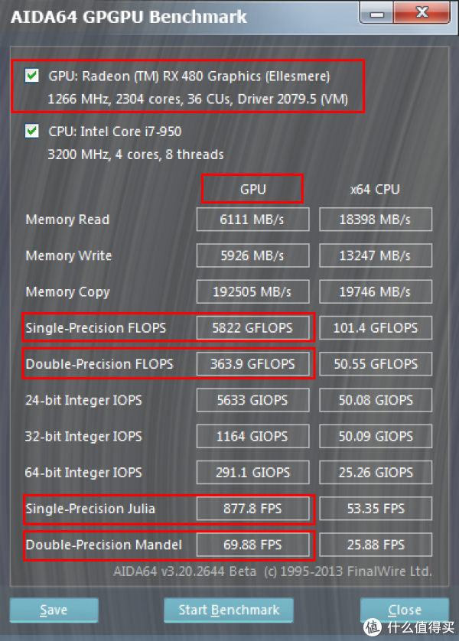Enable the CPU benchmark checkbox

coord(31,131)
